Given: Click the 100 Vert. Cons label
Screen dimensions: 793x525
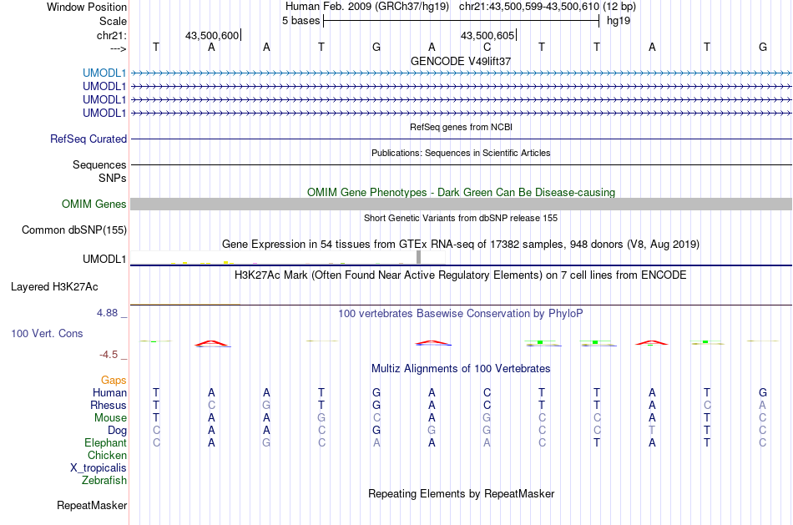Looking at the screenshot, I should tap(47, 333).
